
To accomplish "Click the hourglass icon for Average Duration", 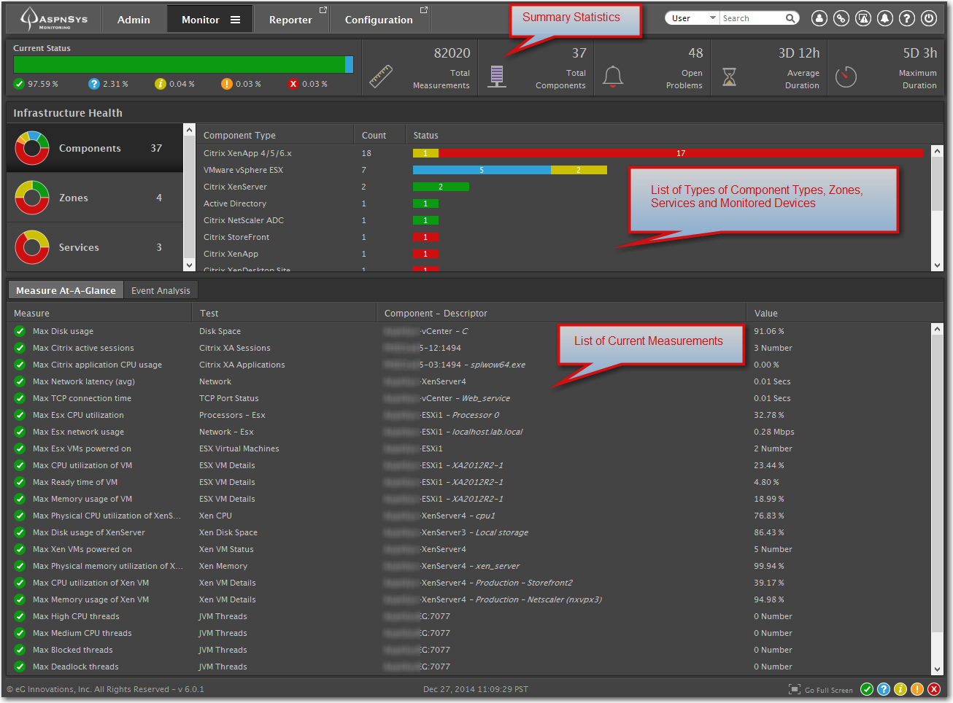I will [x=729, y=77].
